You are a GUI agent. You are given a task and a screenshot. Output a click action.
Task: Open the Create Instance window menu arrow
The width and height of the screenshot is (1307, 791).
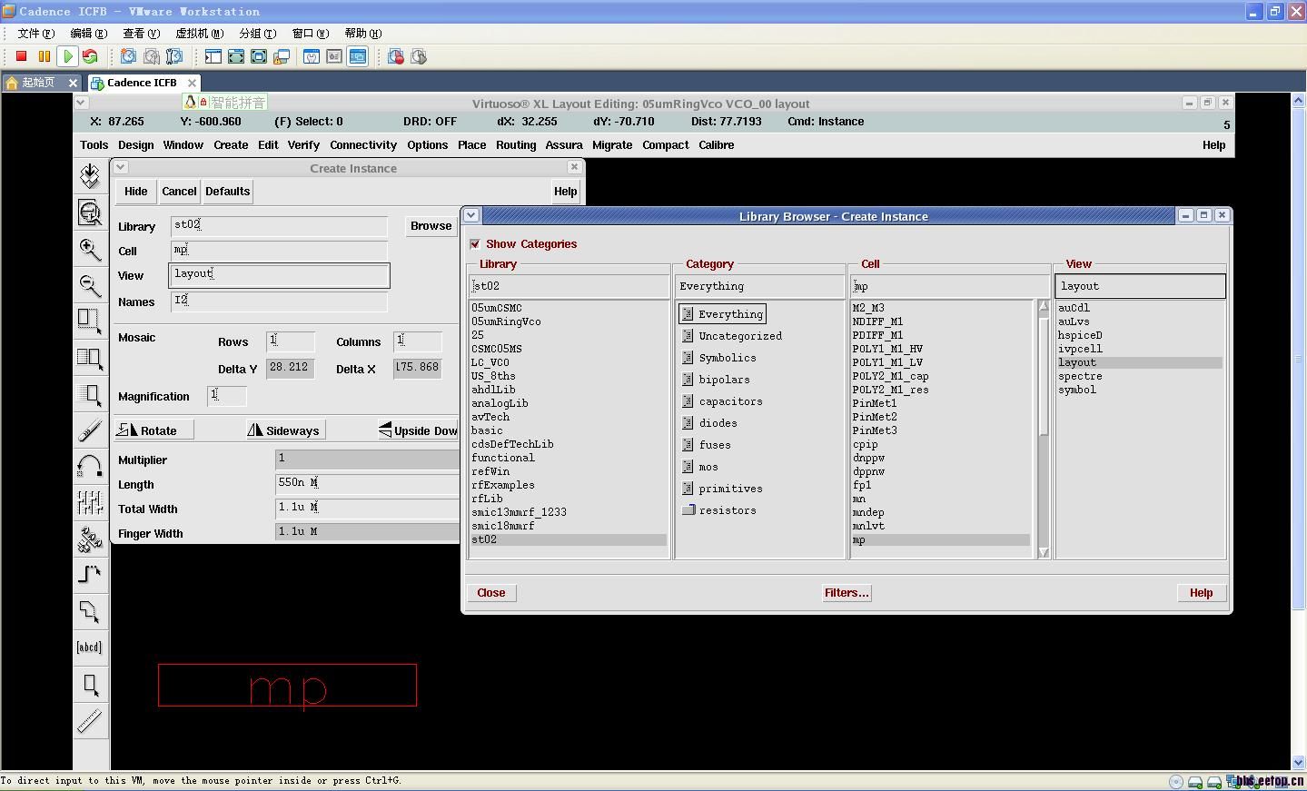(x=121, y=167)
